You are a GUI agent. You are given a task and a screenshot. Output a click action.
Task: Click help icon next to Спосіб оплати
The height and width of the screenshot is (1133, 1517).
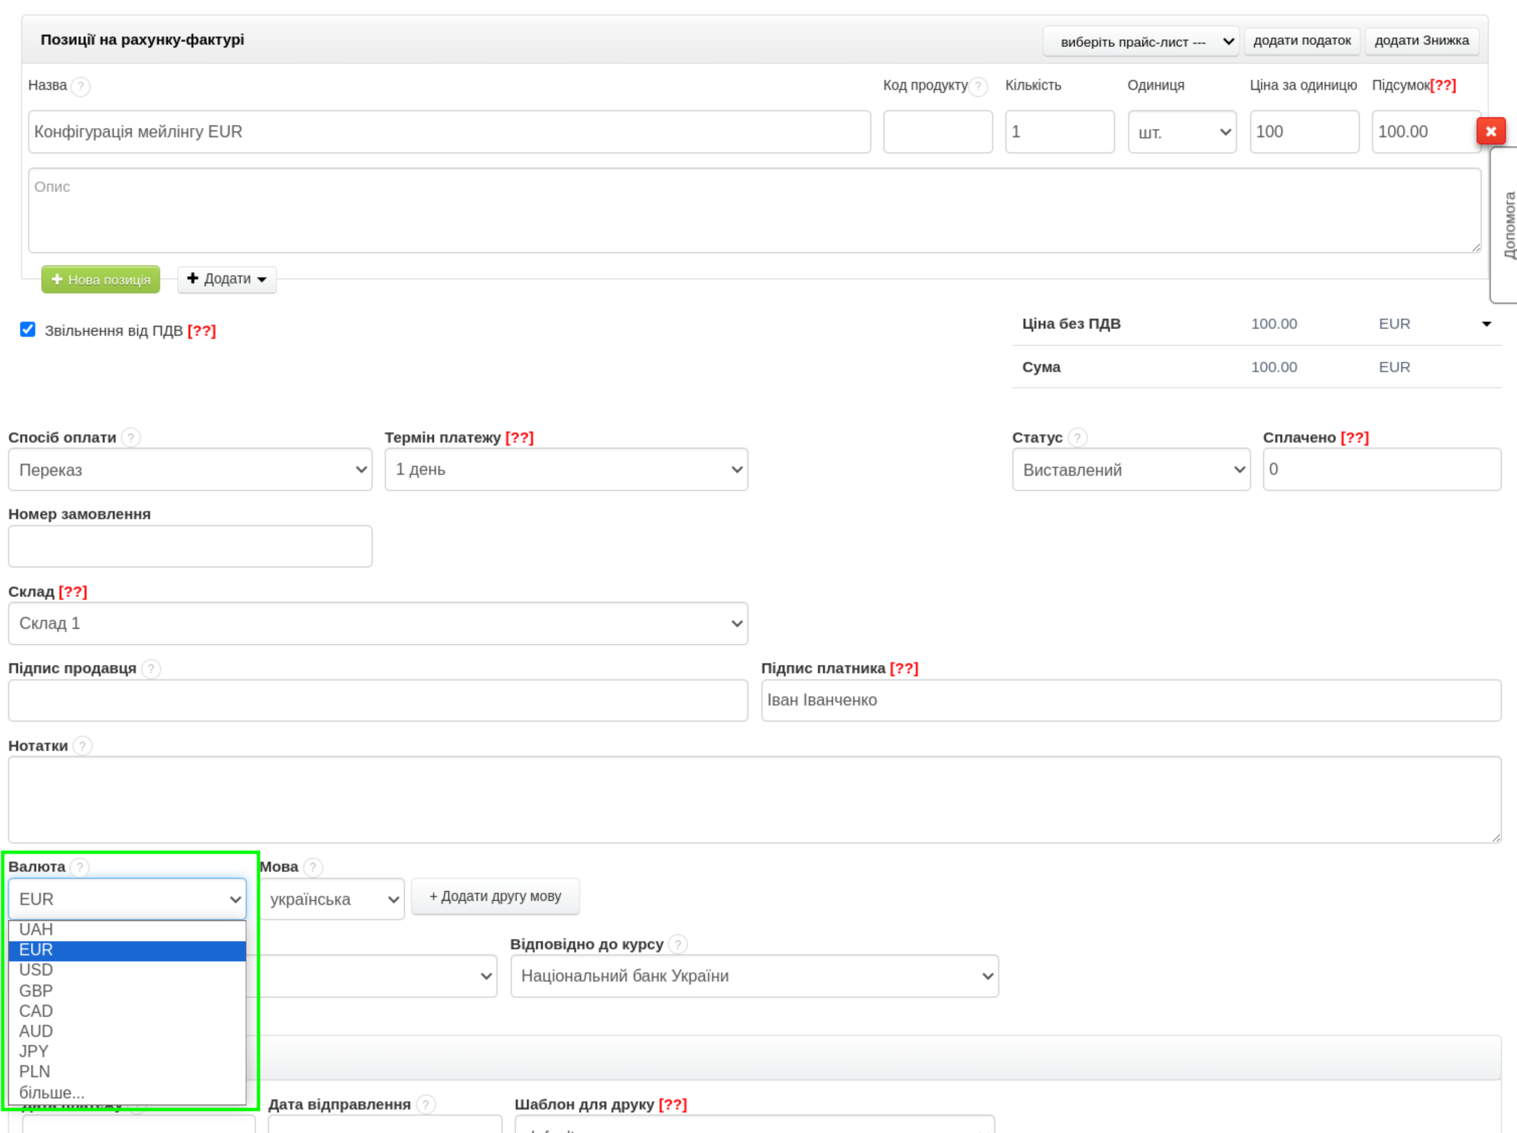pyautogui.click(x=131, y=438)
